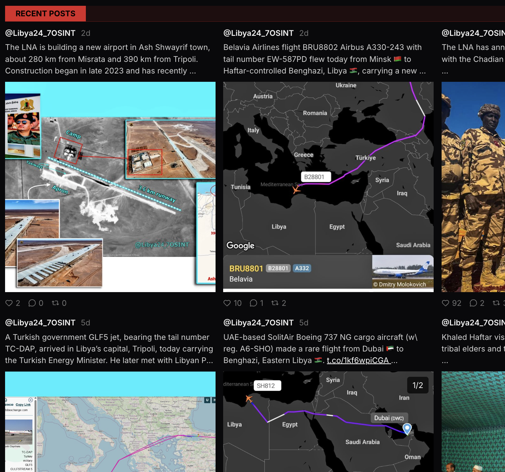Click the 1/2 page indicator on the SolitAir post
The height and width of the screenshot is (472, 505).
pyautogui.click(x=418, y=385)
